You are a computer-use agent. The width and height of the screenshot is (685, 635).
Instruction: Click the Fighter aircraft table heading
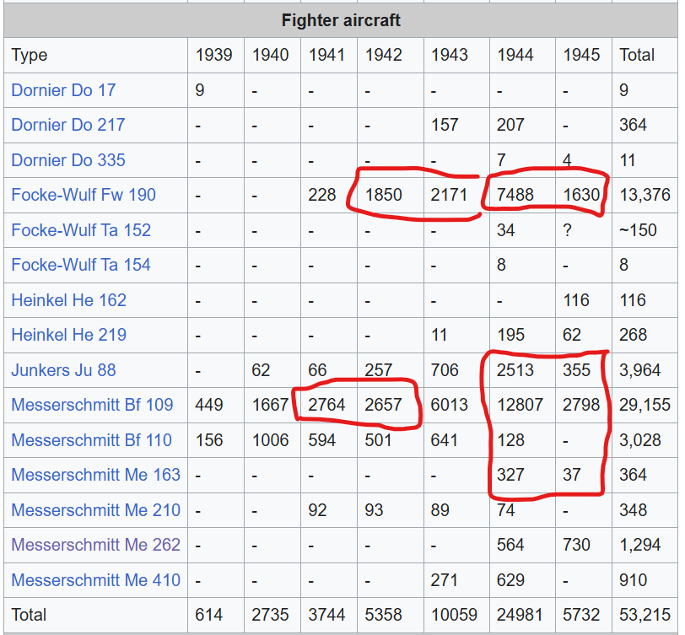tap(341, 20)
